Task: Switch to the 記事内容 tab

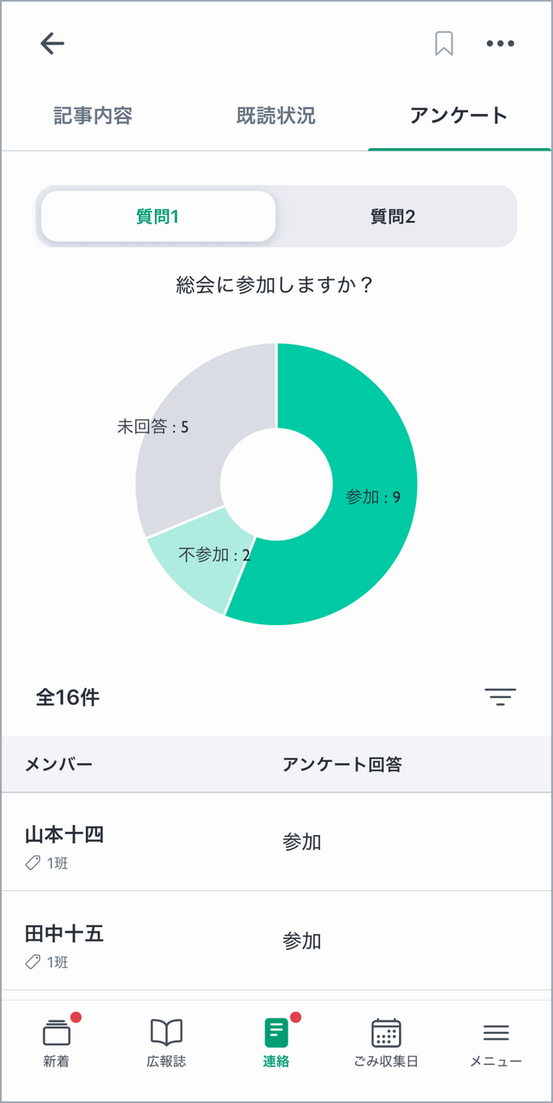Action: coord(93,116)
